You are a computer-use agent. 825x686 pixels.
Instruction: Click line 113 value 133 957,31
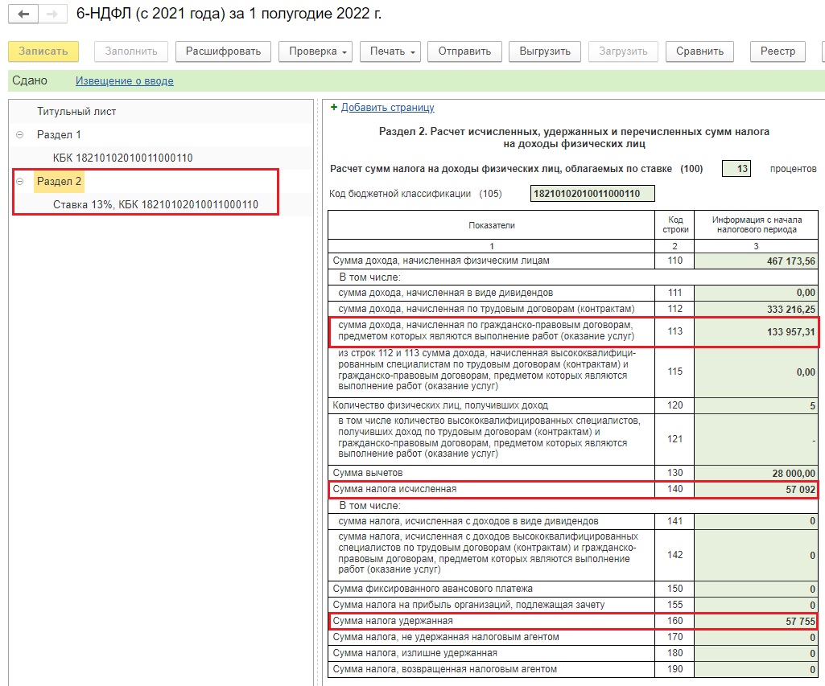pos(756,331)
